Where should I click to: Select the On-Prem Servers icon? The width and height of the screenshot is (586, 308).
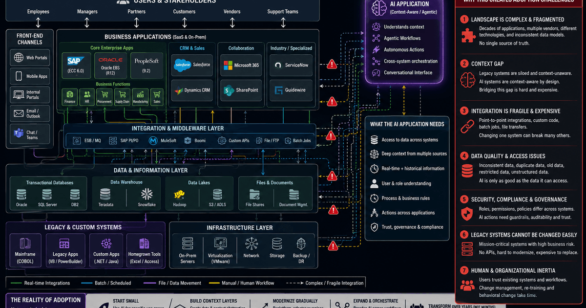click(x=188, y=244)
